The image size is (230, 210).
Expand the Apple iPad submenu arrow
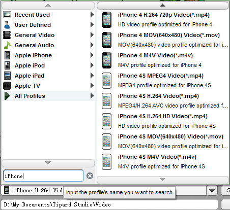pyautogui.click(x=92, y=76)
